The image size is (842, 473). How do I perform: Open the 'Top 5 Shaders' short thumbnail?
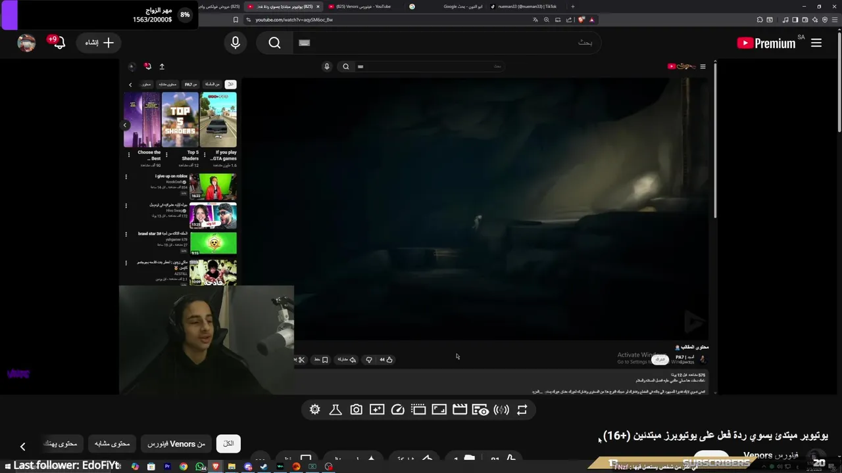click(x=180, y=120)
